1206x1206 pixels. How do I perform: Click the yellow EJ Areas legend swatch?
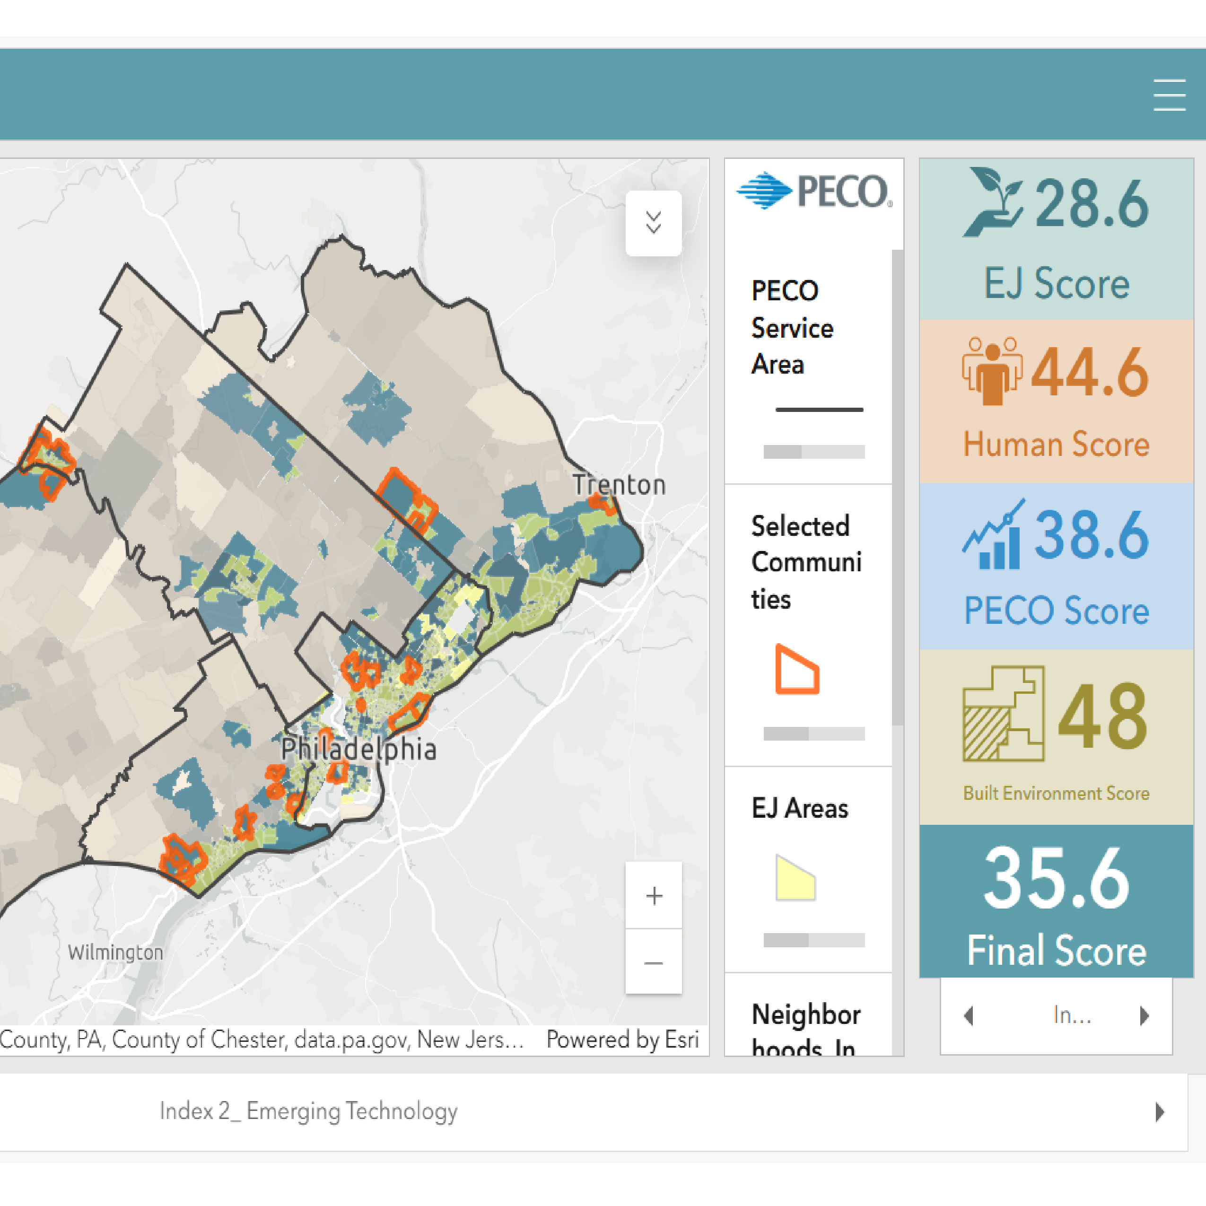[x=795, y=878]
